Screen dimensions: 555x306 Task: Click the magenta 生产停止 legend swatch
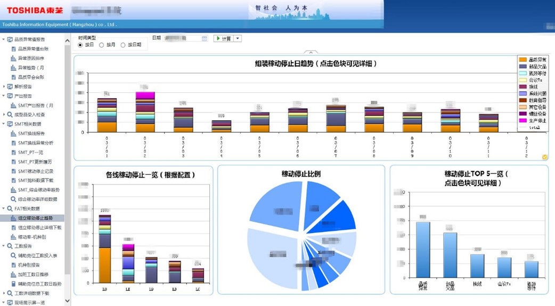[523, 120]
